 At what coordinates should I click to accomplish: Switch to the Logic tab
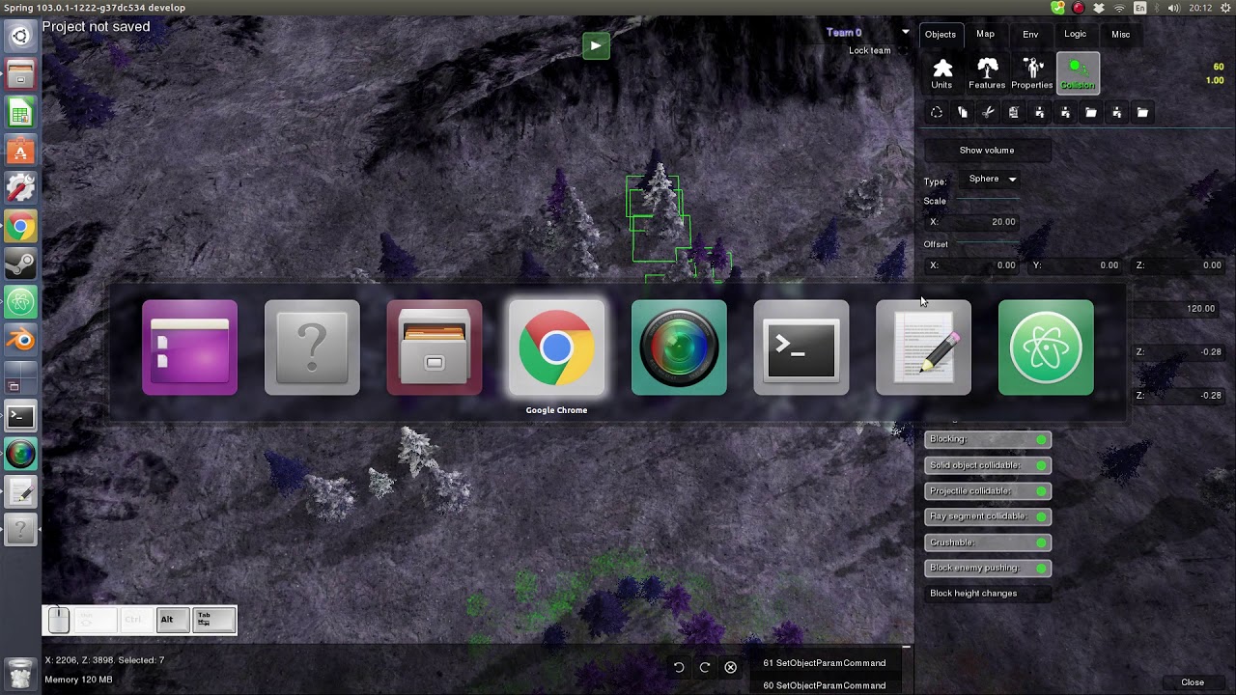click(x=1075, y=34)
